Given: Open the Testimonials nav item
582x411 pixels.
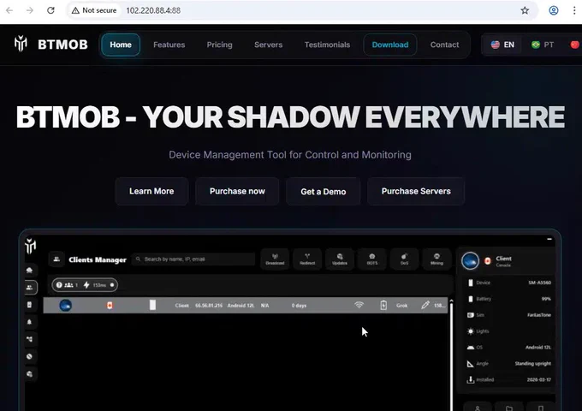Looking at the screenshot, I should tap(327, 45).
